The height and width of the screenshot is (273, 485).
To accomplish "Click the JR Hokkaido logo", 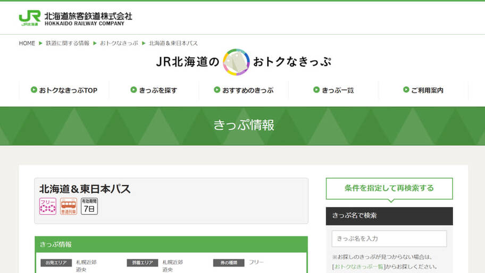I will click(x=76, y=18).
